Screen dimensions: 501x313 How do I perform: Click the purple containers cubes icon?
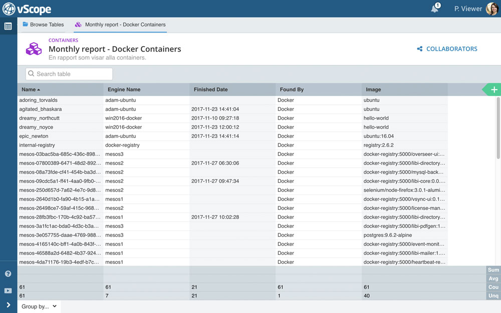pos(34,49)
